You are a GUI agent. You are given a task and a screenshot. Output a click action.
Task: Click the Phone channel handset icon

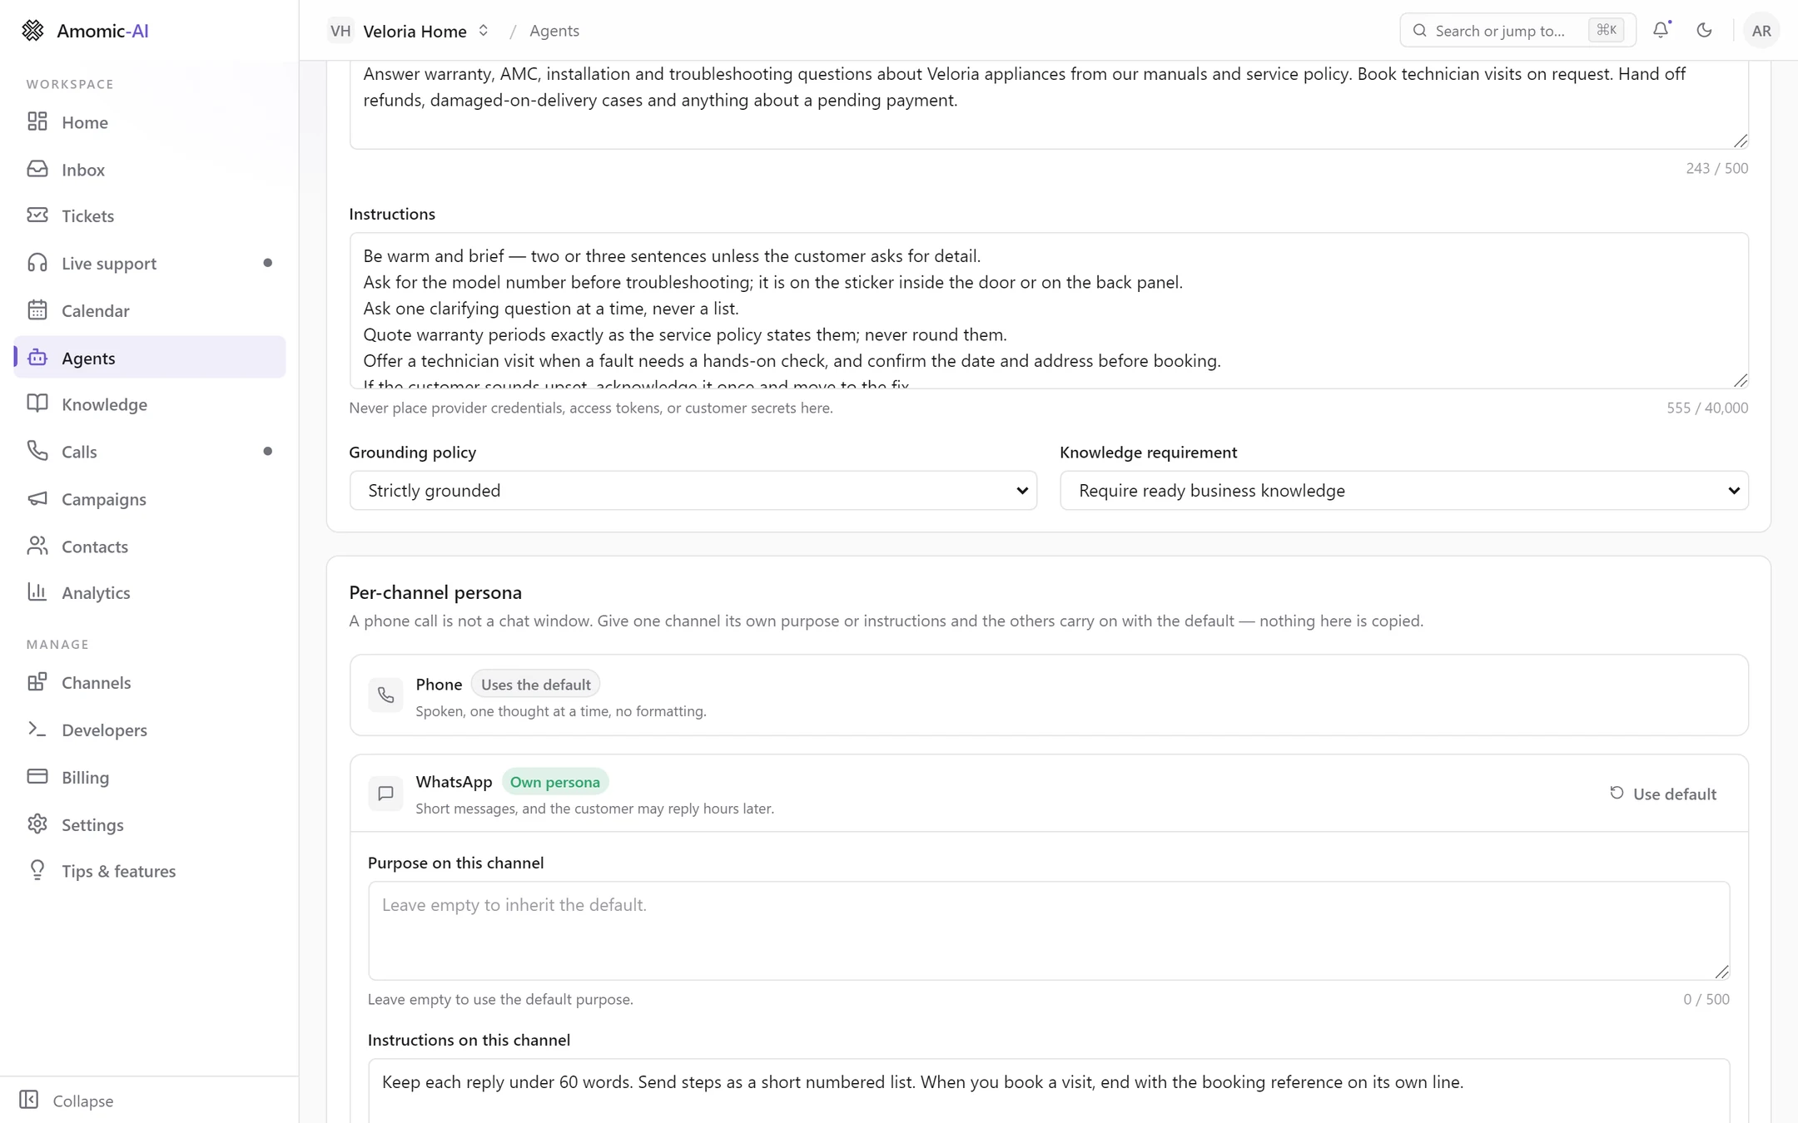[x=385, y=695]
